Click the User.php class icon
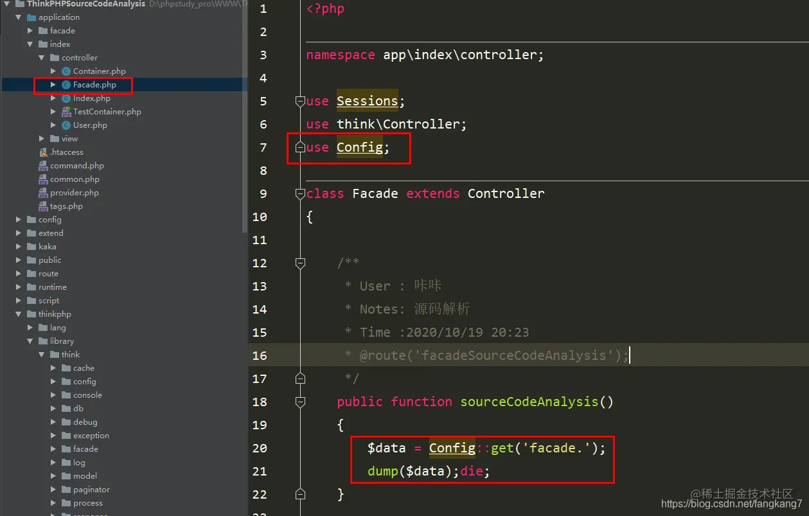 pos(66,125)
